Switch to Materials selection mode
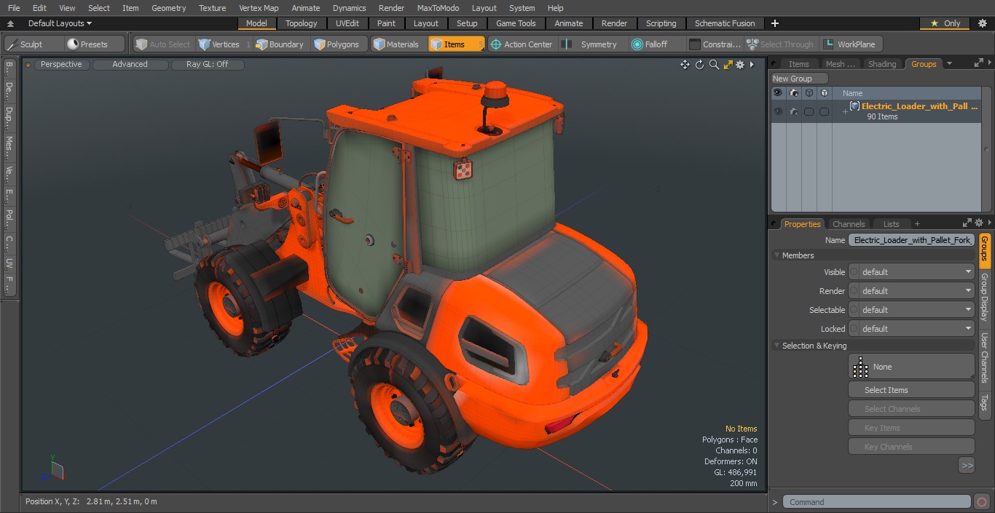 pos(397,44)
